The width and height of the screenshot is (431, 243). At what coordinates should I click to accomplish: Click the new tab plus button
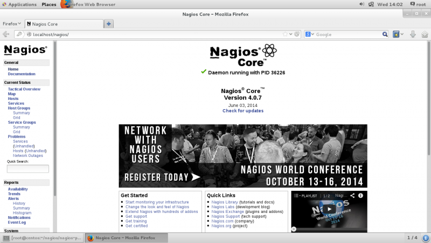pyautogui.click(x=109, y=24)
